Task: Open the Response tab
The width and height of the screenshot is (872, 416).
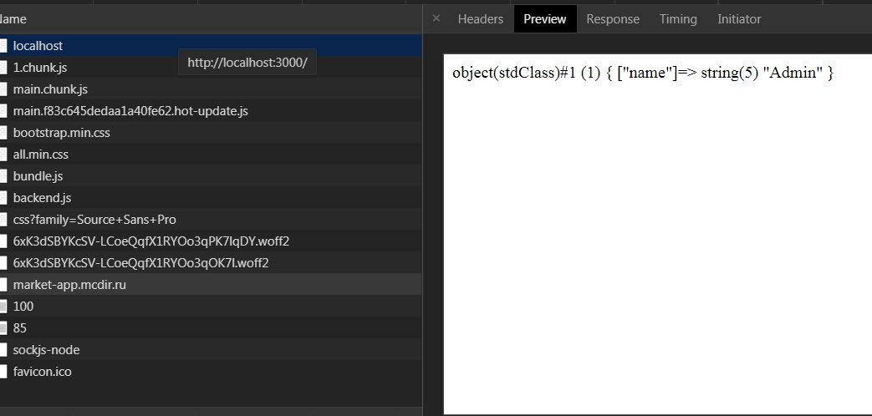Action: [613, 19]
